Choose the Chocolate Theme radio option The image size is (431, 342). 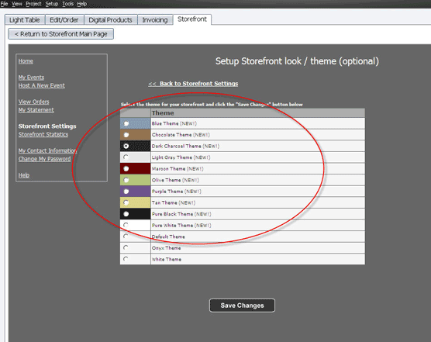(x=126, y=135)
